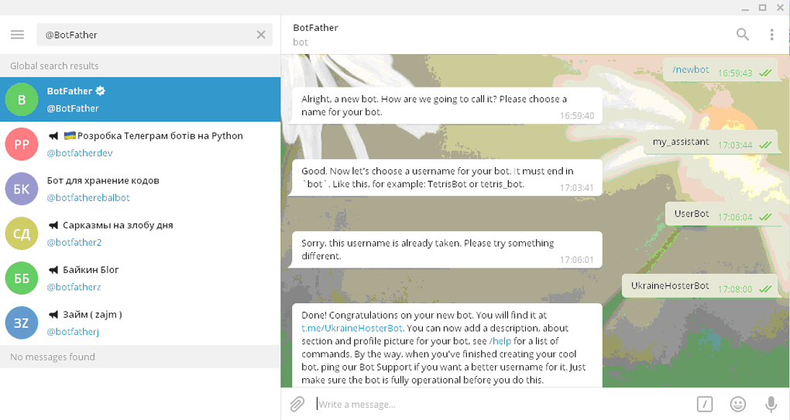Record a voice message with the microphone

[x=771, y=404]
